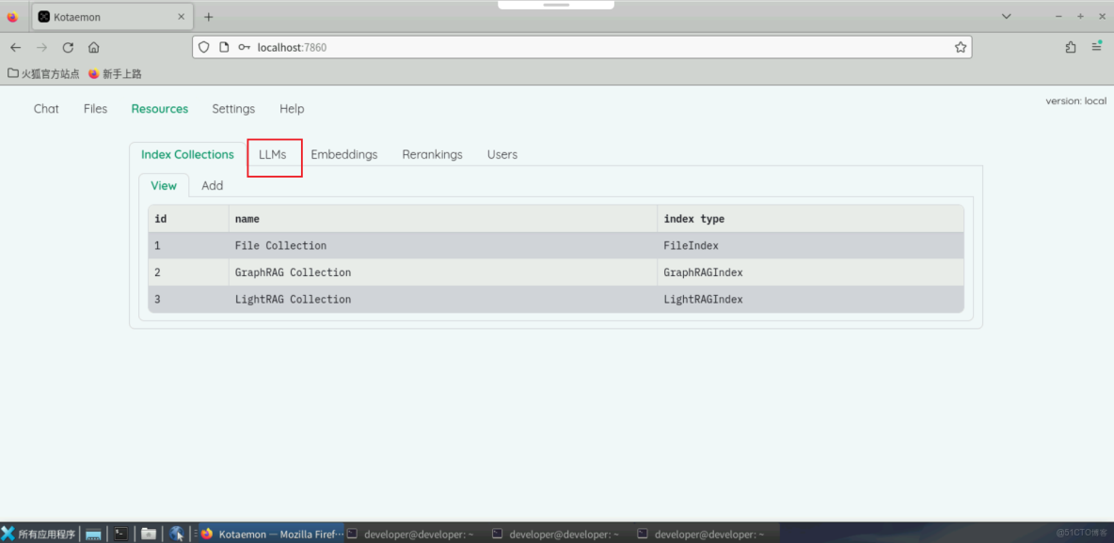Bookmark this page with the star icon
Image resolution: width=1114 pixels, height=543 pixels.
point(961,48)
